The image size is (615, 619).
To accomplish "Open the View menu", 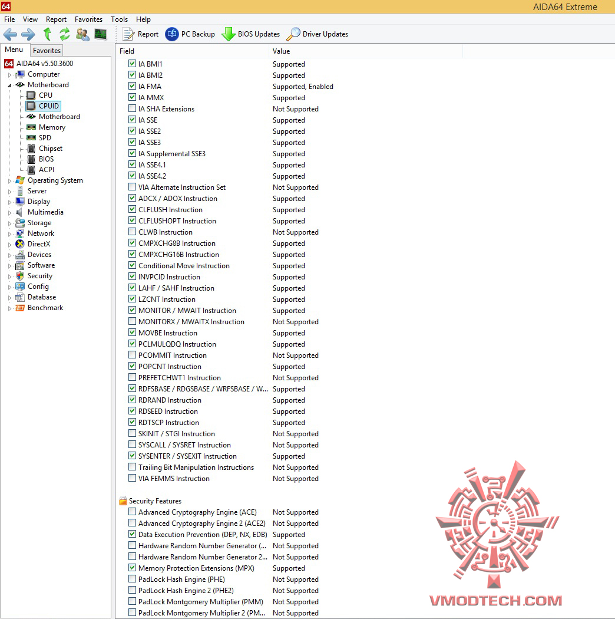I will 31,19.
